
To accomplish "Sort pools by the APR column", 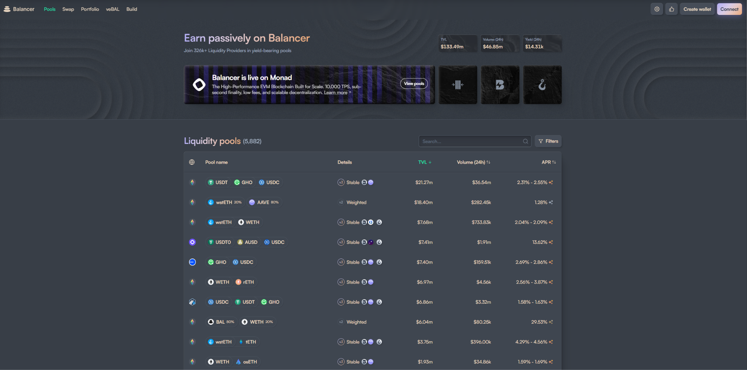I will click(549, 162).
